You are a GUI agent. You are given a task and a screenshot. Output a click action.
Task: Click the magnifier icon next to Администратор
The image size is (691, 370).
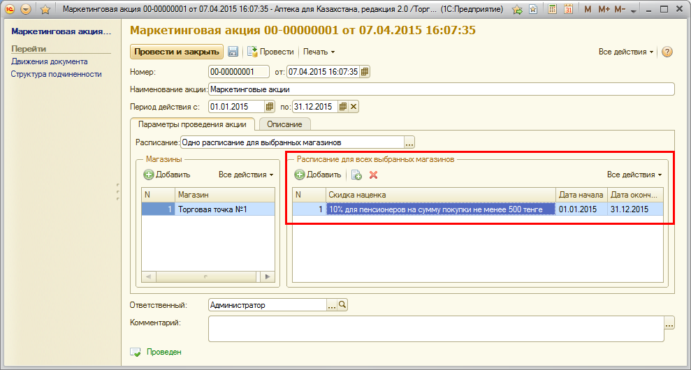coord(342,305)
